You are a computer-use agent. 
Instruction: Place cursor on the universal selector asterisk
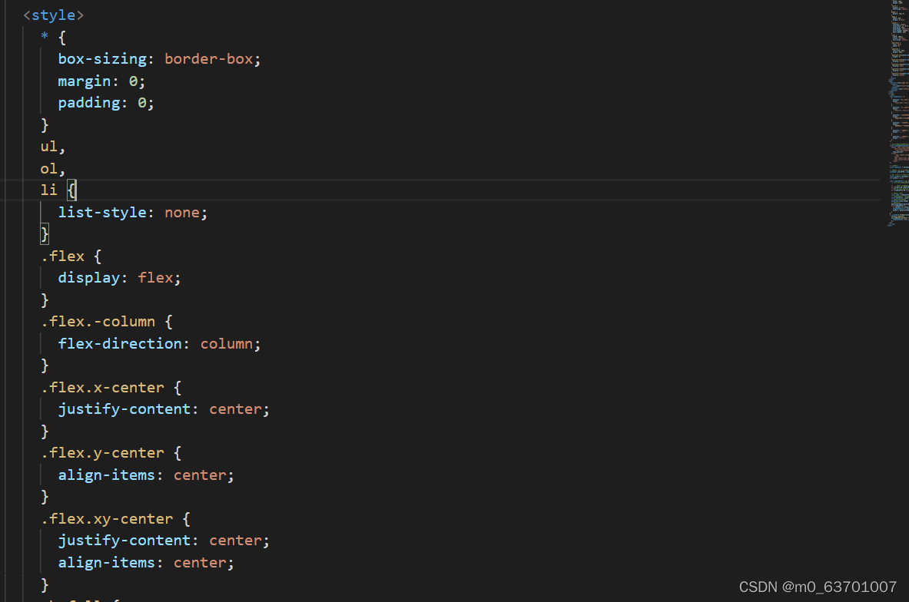43,36
